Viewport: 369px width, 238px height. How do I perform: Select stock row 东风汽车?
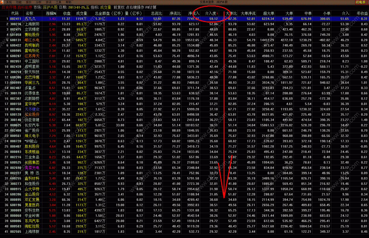tap(184, 221)
